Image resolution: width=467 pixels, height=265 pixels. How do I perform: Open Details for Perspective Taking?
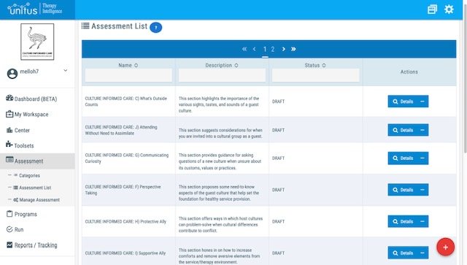tap(403, 190)
